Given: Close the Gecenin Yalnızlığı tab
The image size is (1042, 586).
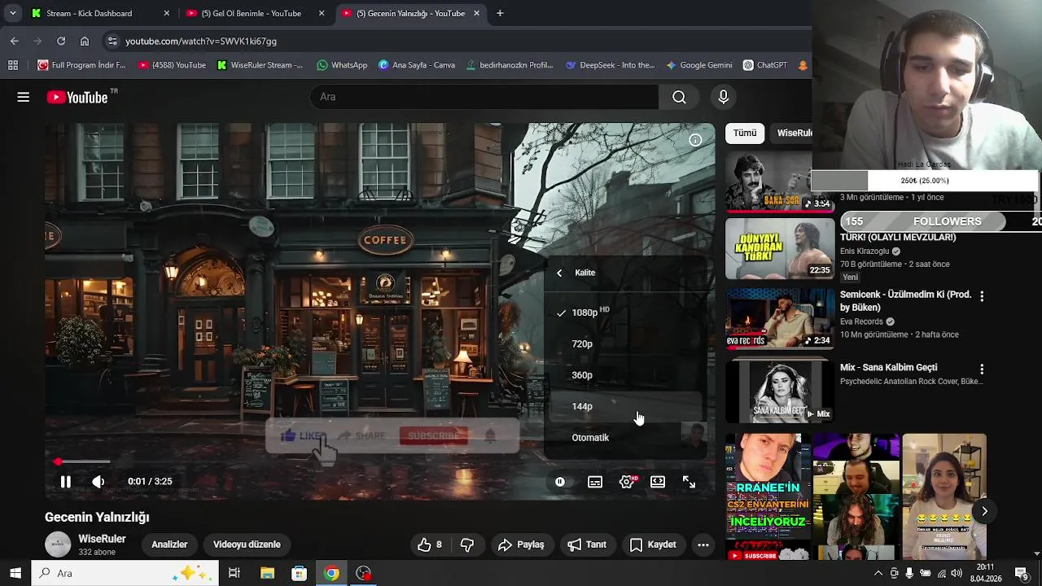Looking at the screenshot, I should [x=477, y=13].
